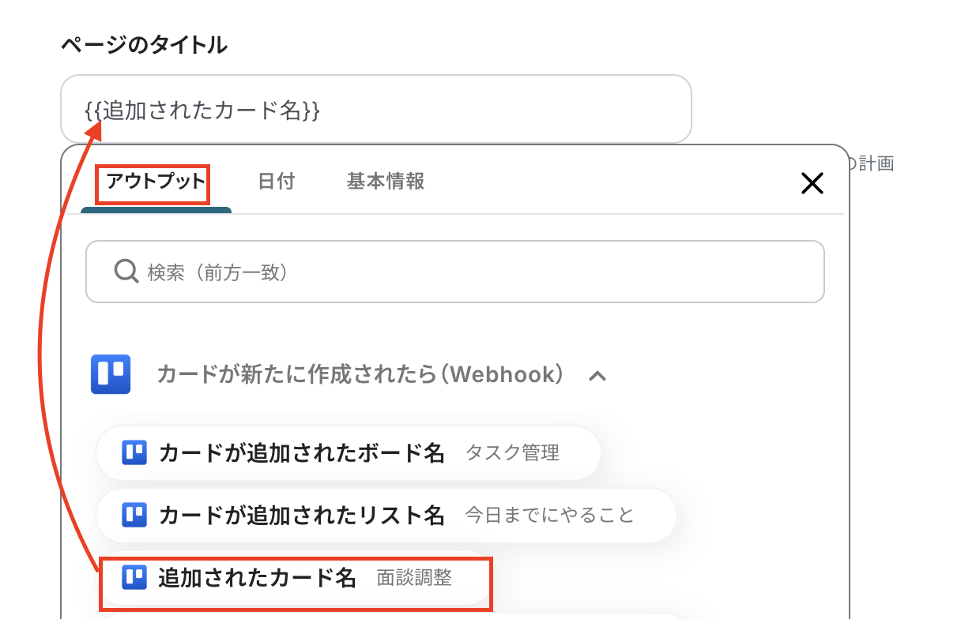Screen dimensions: 961x619
Task: Collapse the Webhook section using the chevron
Action: pos(598,376)
